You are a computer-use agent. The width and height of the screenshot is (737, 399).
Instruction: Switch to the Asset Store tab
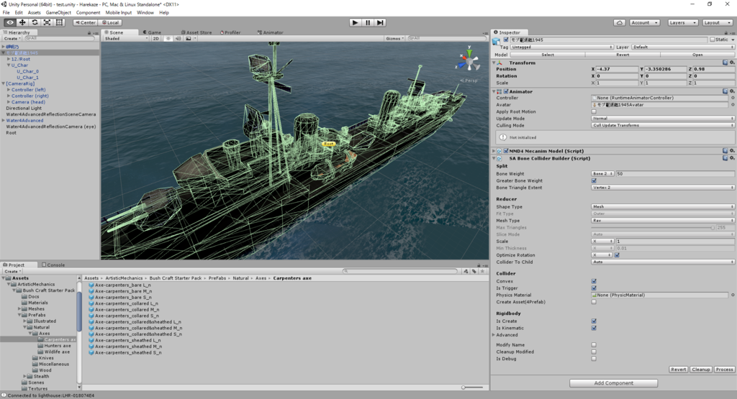click(x=196, y=32)
